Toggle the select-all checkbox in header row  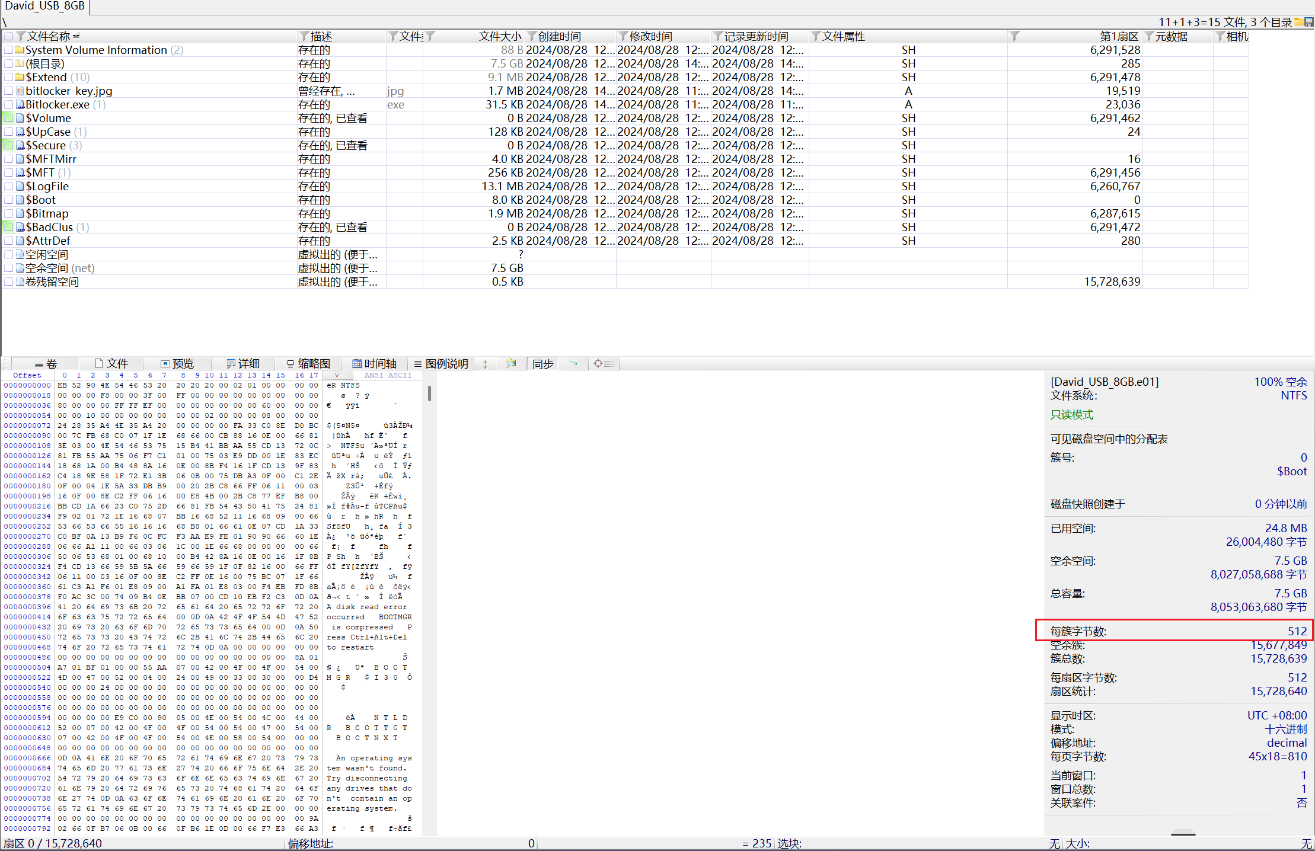point(8,37)
